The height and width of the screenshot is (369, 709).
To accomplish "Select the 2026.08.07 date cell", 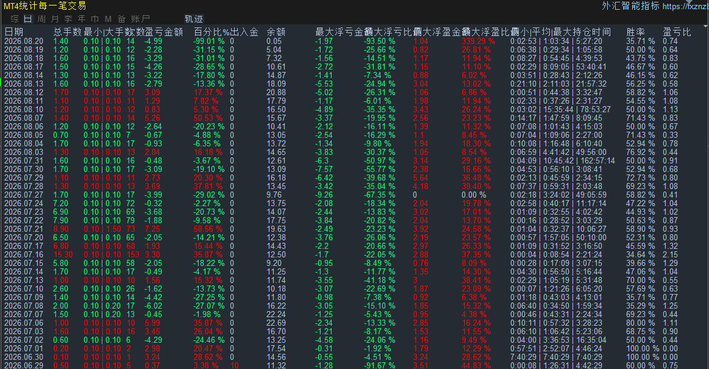I will [x=24, y=118].
